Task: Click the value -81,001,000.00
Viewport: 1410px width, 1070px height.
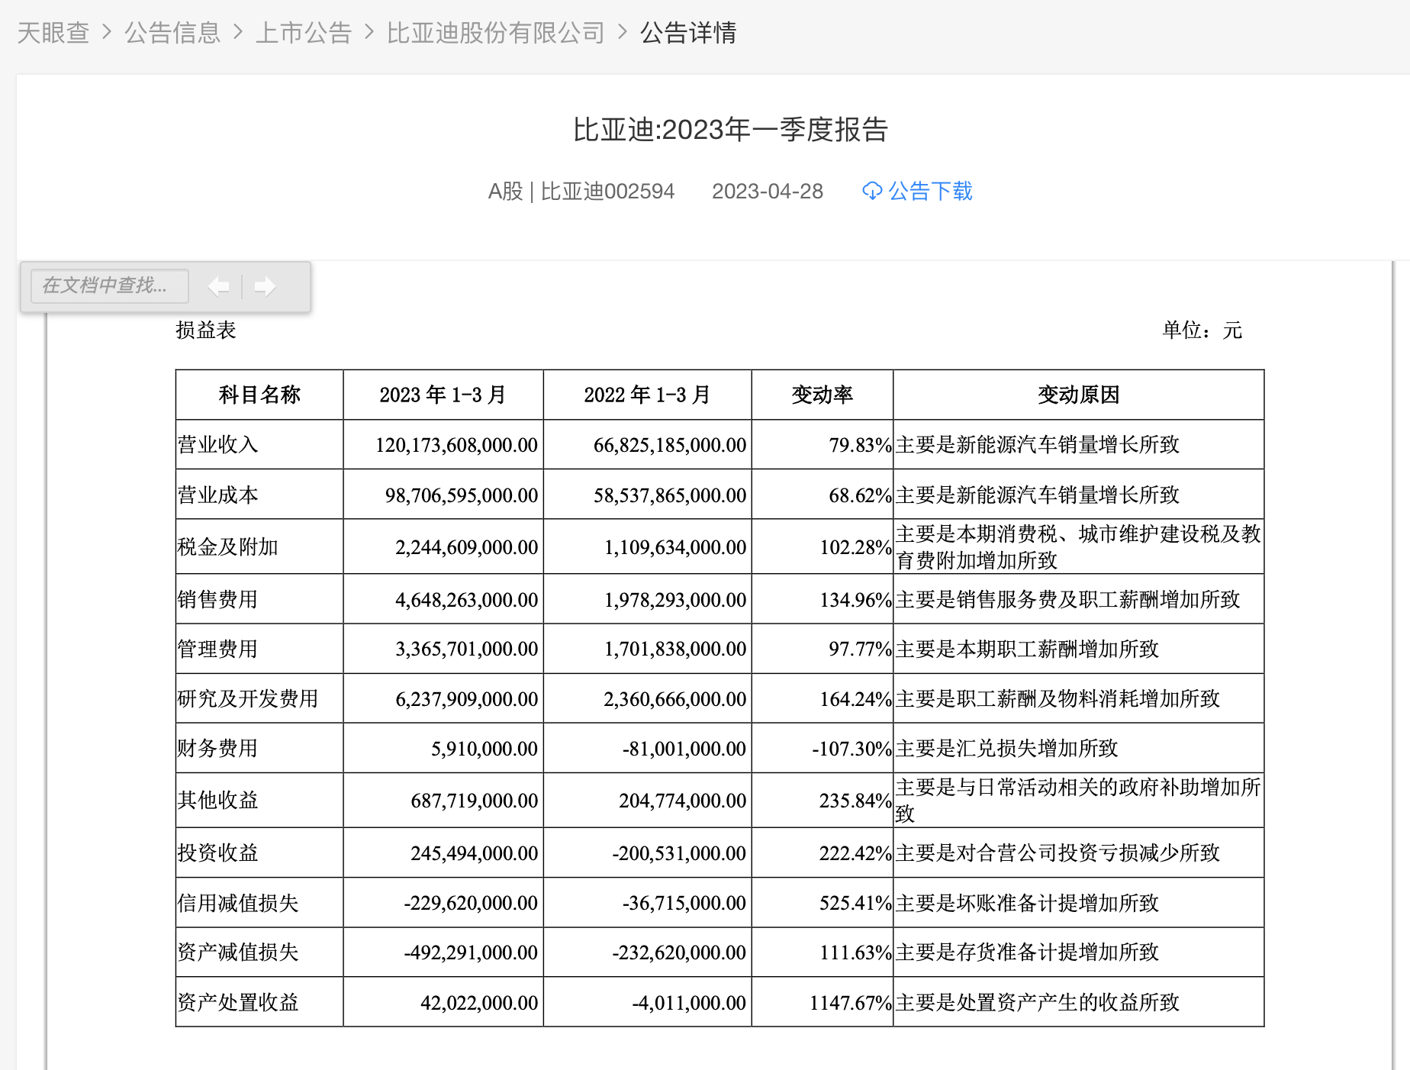Action: pos(684,749)
